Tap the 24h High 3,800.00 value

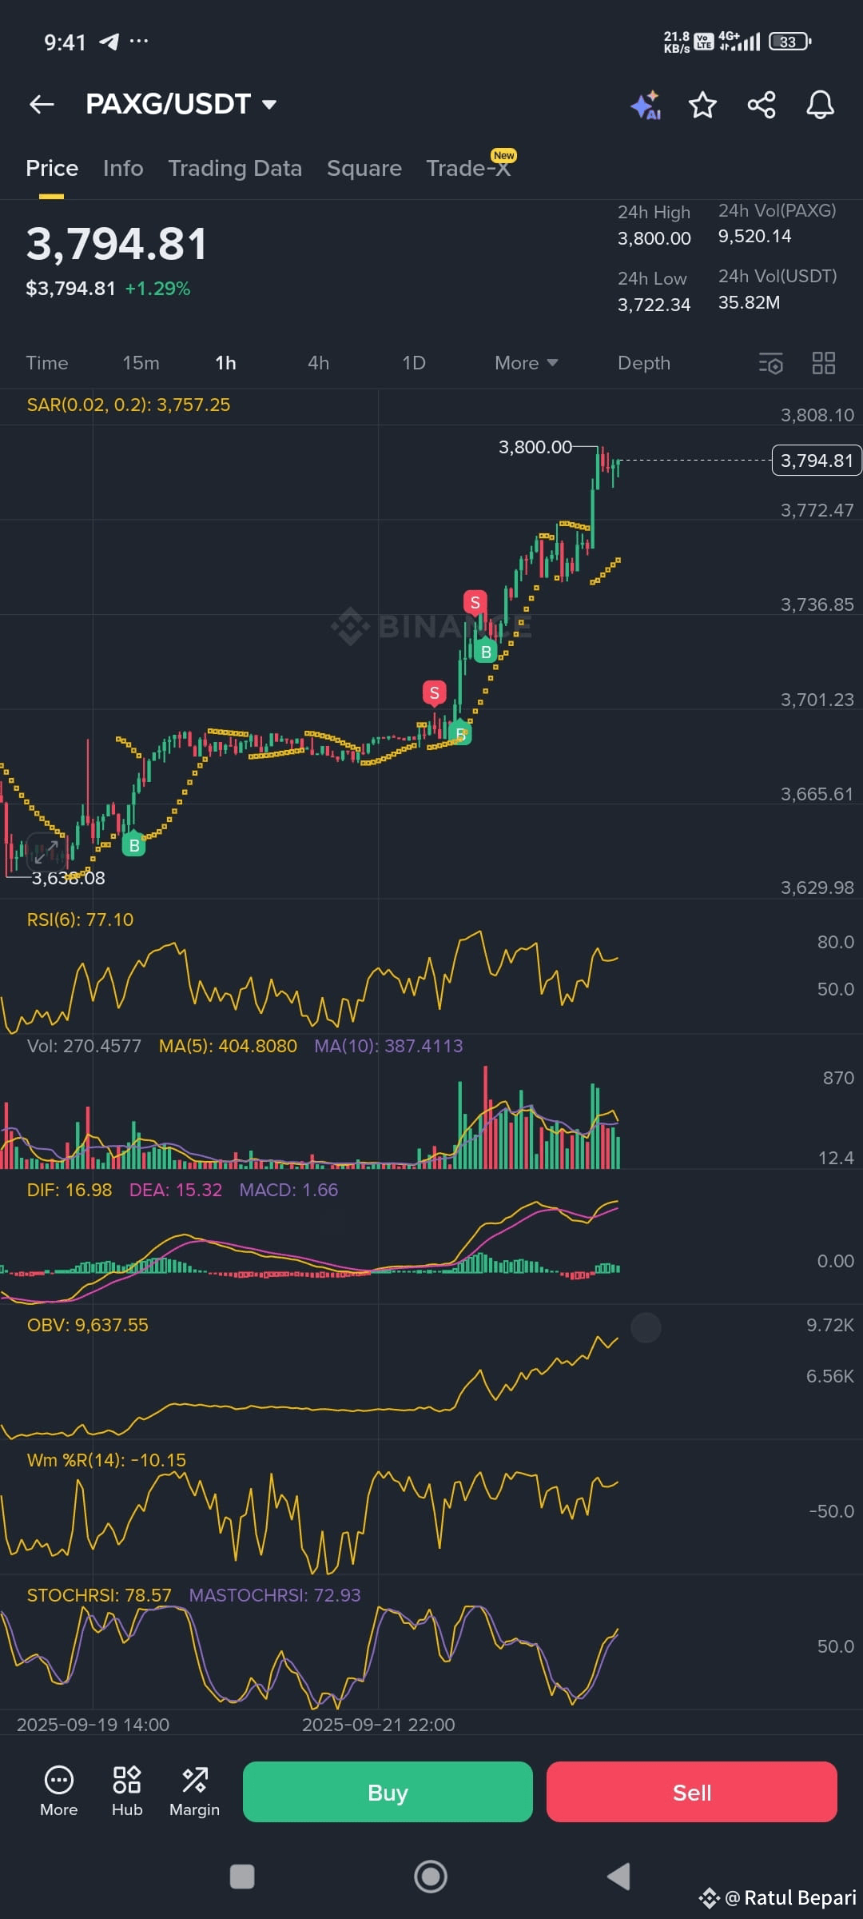654,238
